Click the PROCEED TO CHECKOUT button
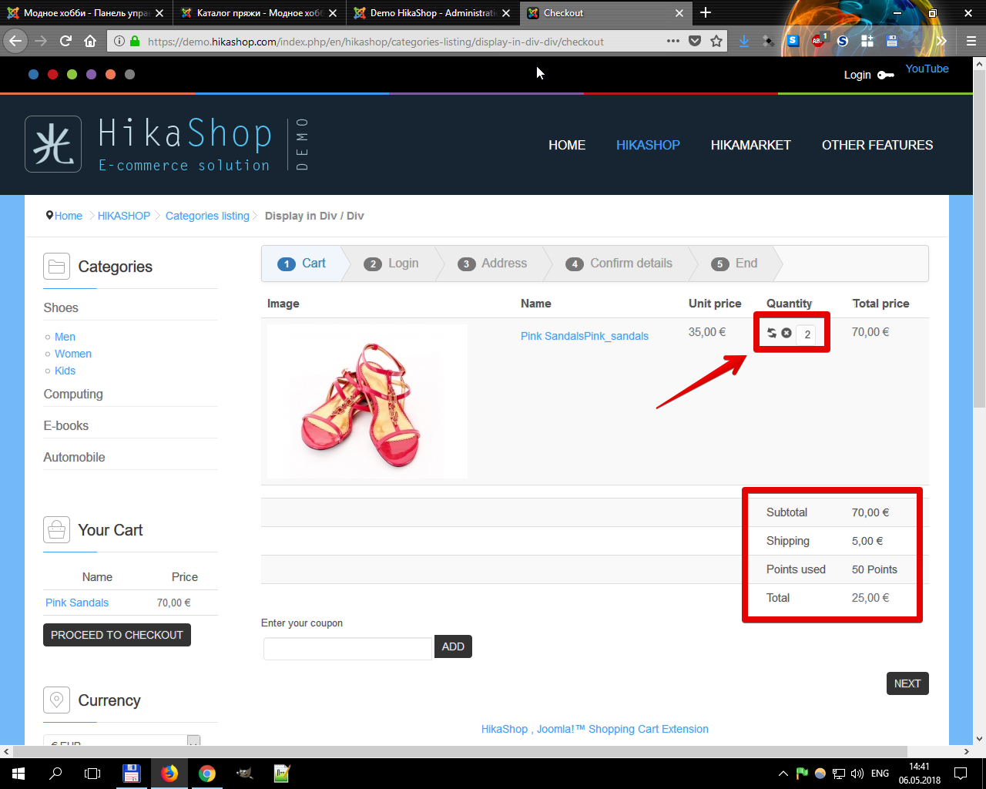 [x=117, y=635]
